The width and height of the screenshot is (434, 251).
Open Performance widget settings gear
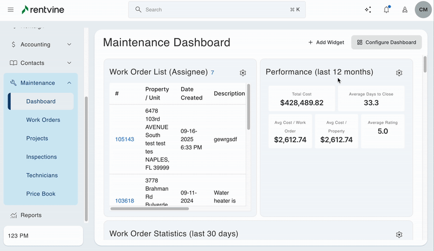(x=399, y=73)
